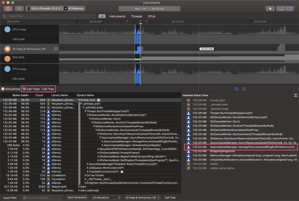
Task: Select the All Heap & Anonymous VM icon
Action: [7, 49]
